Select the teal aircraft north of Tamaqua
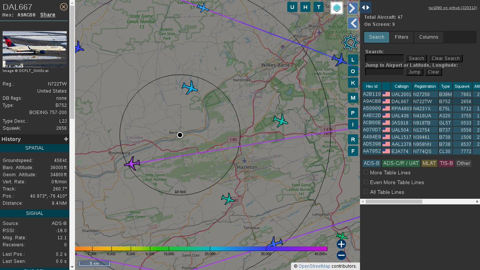 pyautogui.click(x=228, y=198)
